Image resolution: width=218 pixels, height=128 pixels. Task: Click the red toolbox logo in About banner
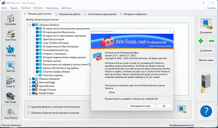pyautogui.click(x=107, y=41)
